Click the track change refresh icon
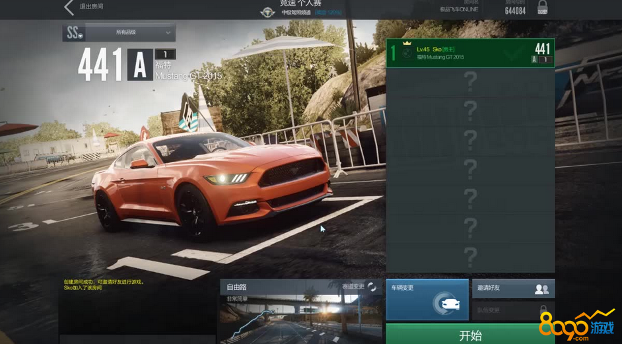Viewport: 622px width, 344px height. 372,287
